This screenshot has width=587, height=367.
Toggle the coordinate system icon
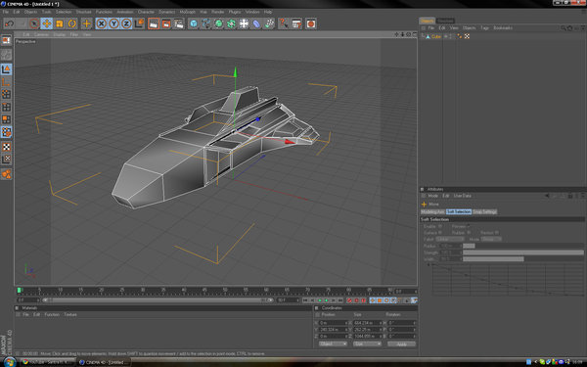point(139,23)
